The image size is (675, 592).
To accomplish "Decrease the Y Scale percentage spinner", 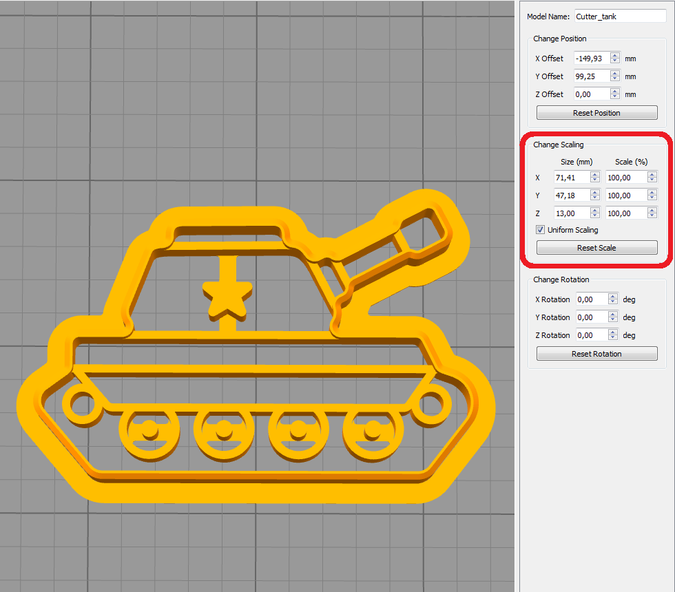I will coord(652,198).
